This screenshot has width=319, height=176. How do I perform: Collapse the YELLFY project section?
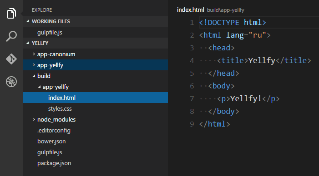click(x=28, y=43)
